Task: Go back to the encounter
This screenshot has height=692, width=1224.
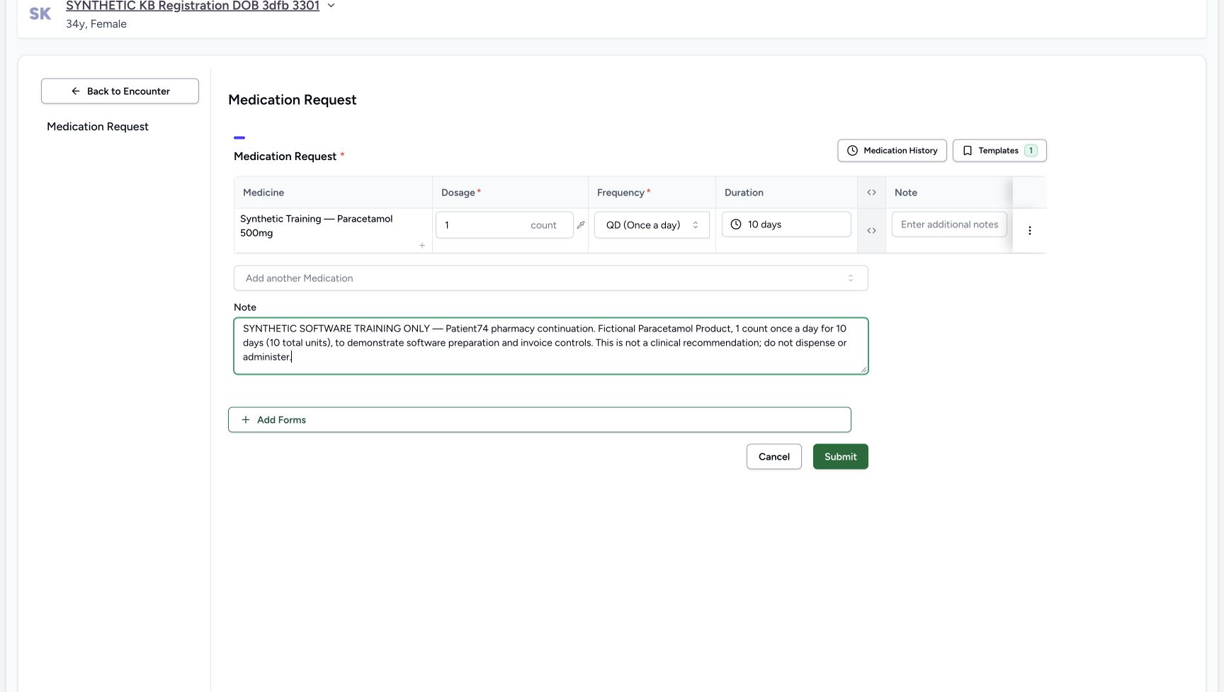Action: 120,91
